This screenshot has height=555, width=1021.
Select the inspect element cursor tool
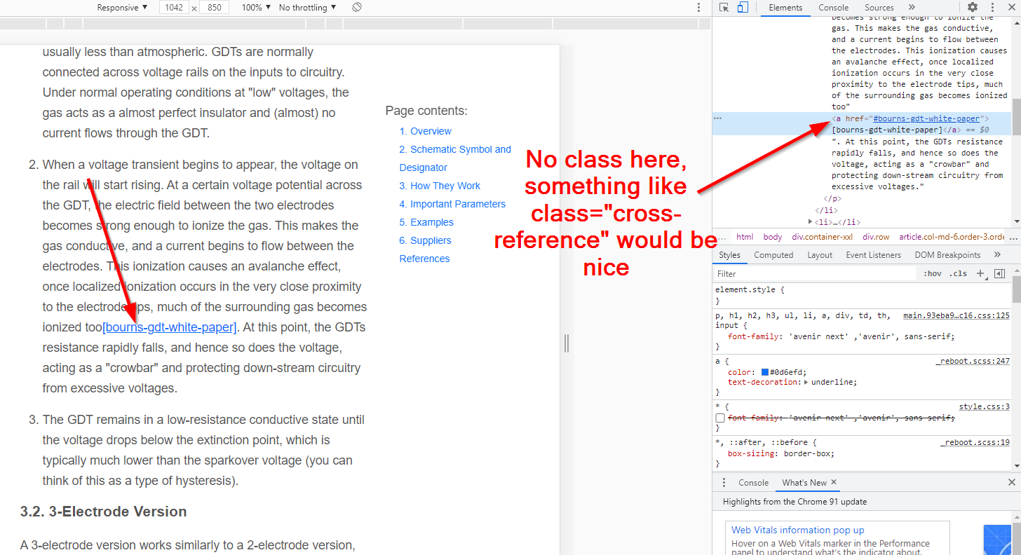[x=724, y=8]
